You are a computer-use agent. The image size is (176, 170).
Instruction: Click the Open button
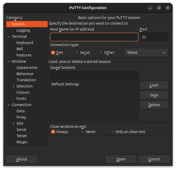(121, 159)
